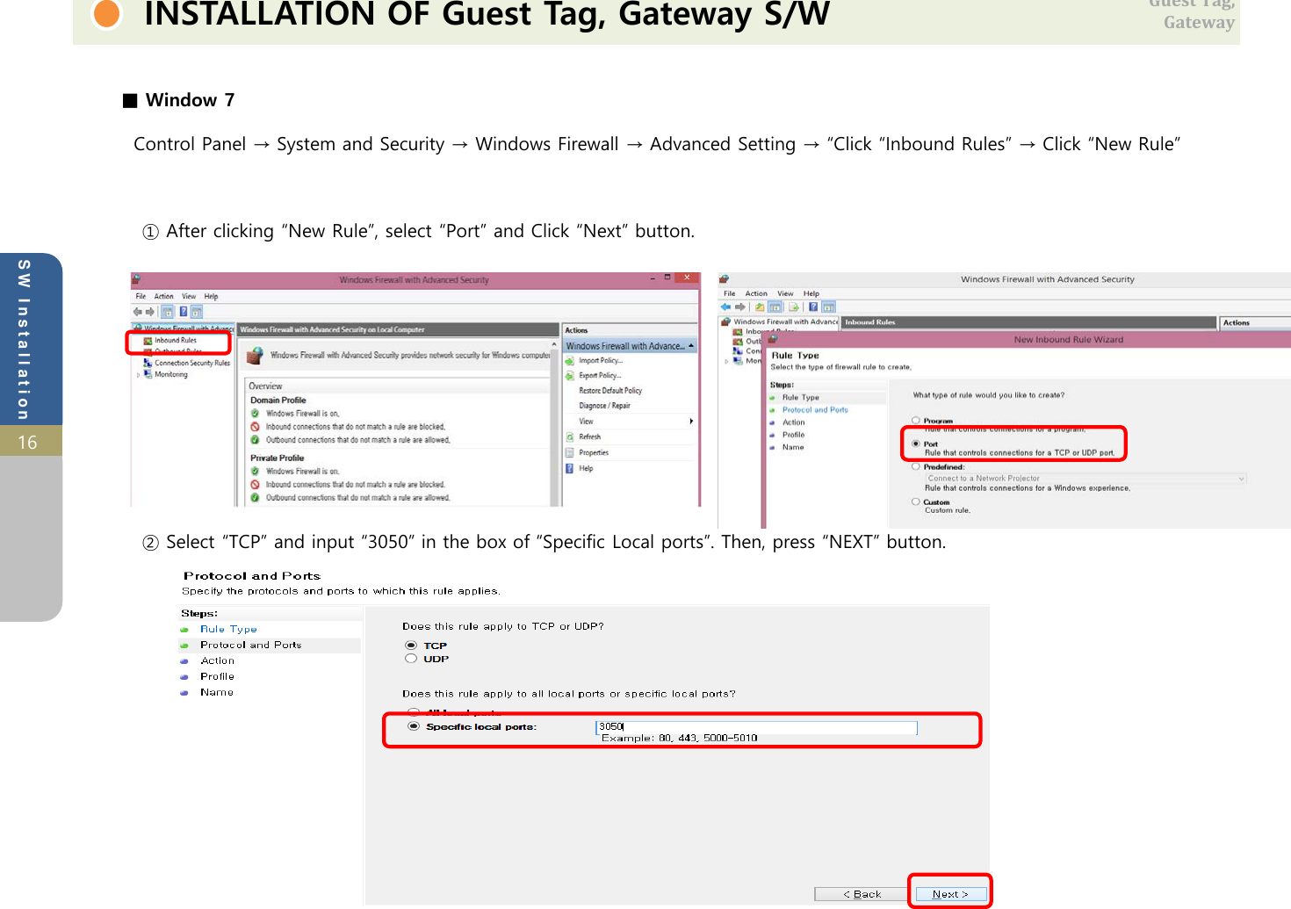The height and width of the screenshot is (909, 1291).
Task: Click Import Policy icon in Actions pane
Action: (x=570, y=361)
